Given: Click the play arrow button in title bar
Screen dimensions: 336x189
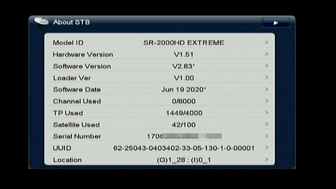Looking at the screenshot, I should click(276, 23).
